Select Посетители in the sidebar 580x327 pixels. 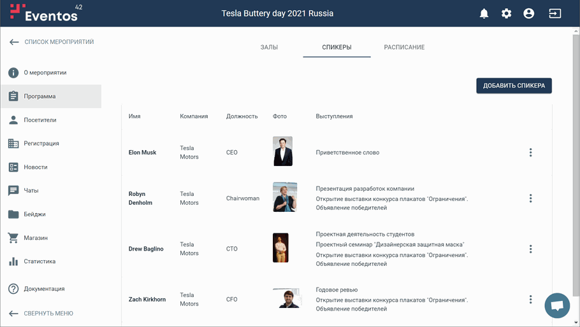pyautogui.click(x=40, y=120)
